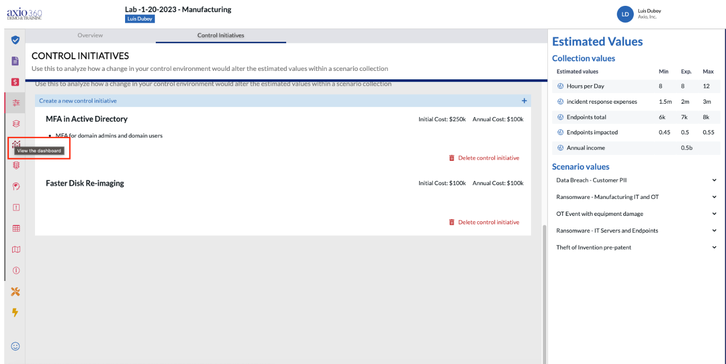
Task: Click the smiley face feedback icon
Action: pyautogui.click(x=15, y=346)
